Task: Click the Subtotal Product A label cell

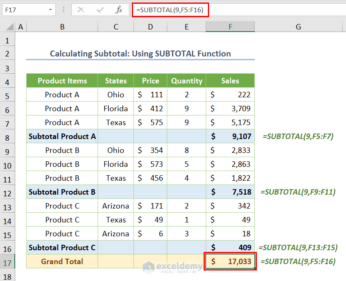Action: 62,136
